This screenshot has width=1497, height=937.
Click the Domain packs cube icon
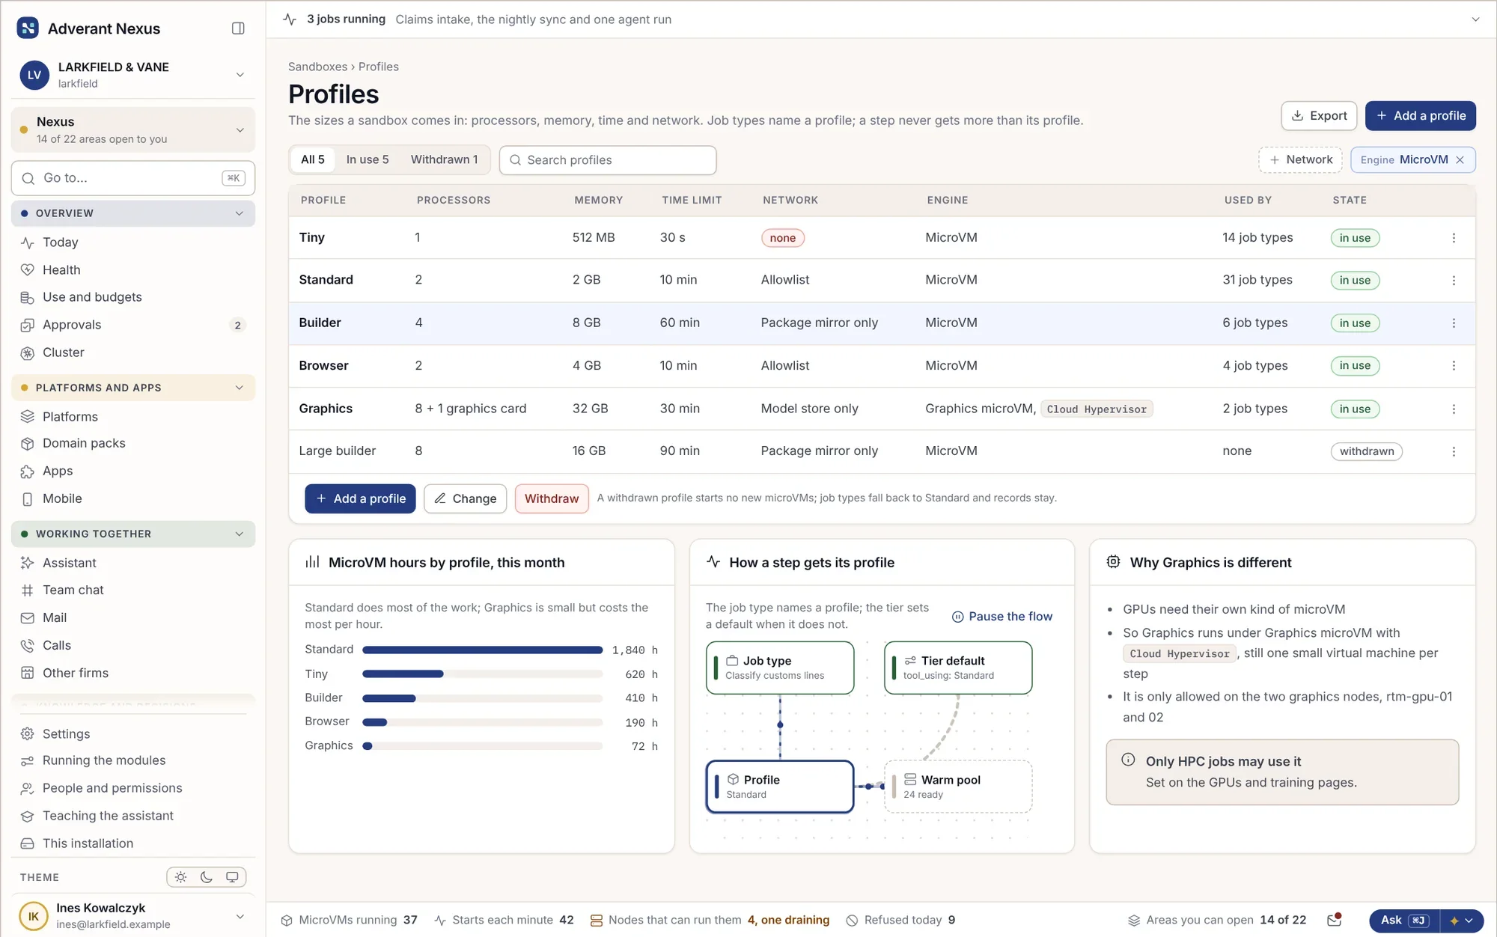tap(28, 444)
